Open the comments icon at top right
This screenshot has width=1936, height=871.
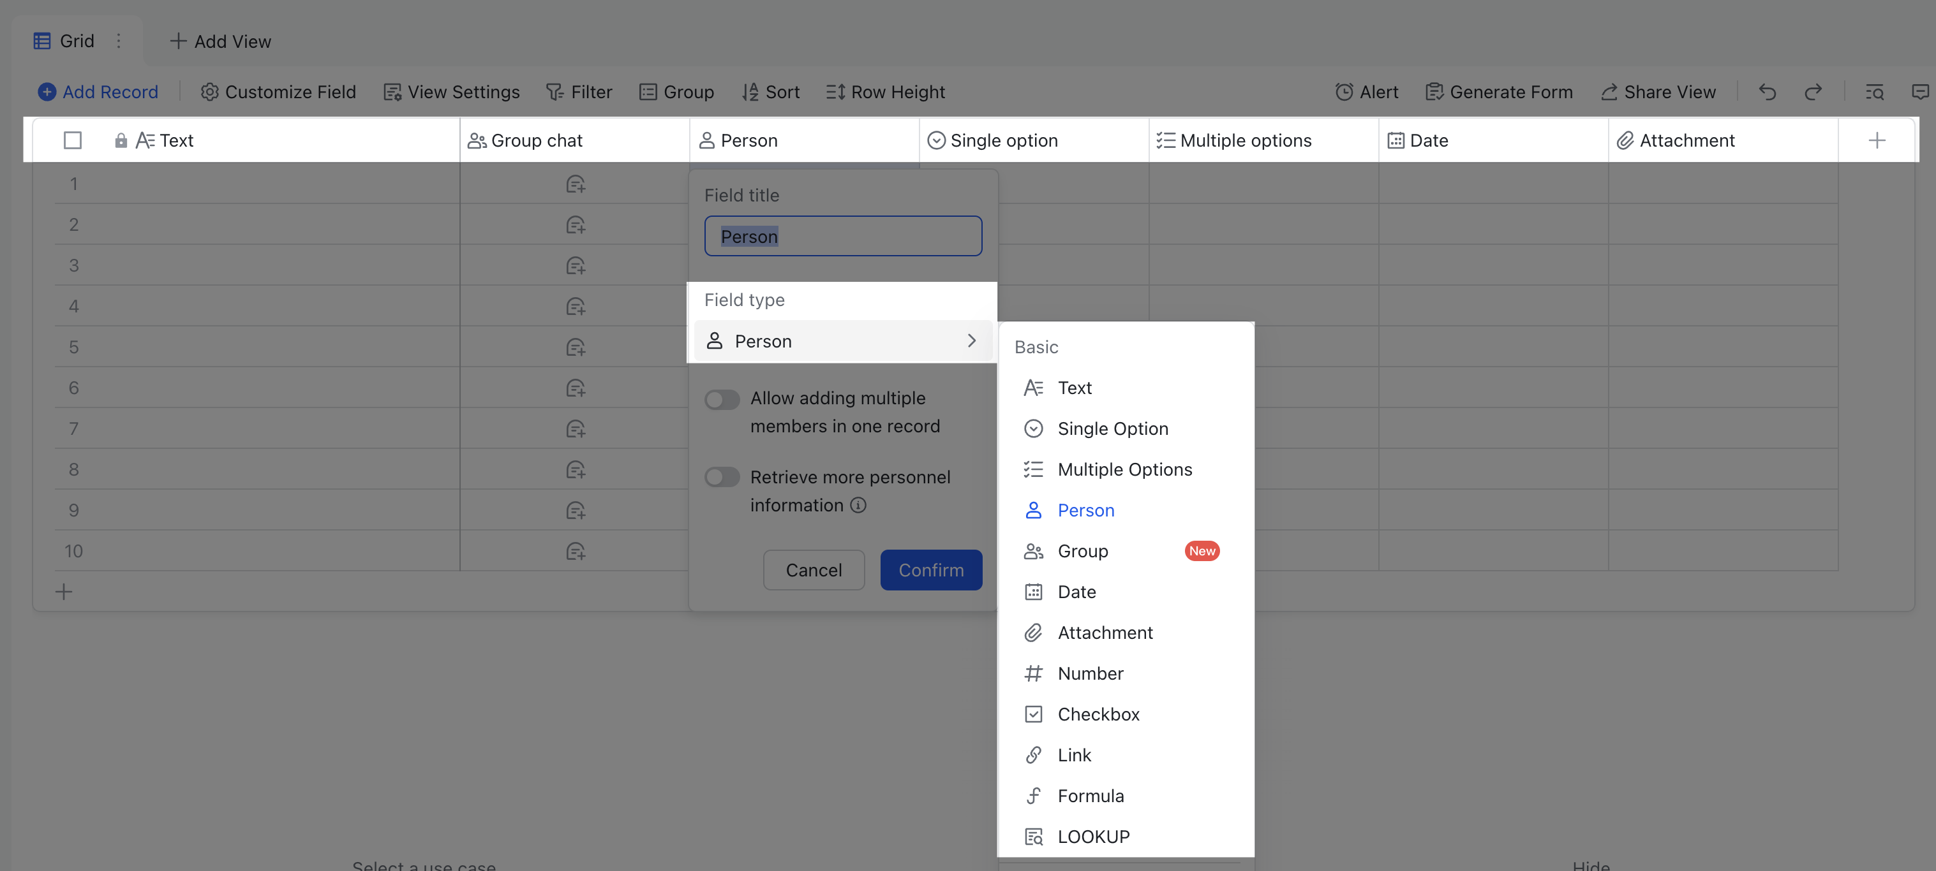tap(1921, 92)
